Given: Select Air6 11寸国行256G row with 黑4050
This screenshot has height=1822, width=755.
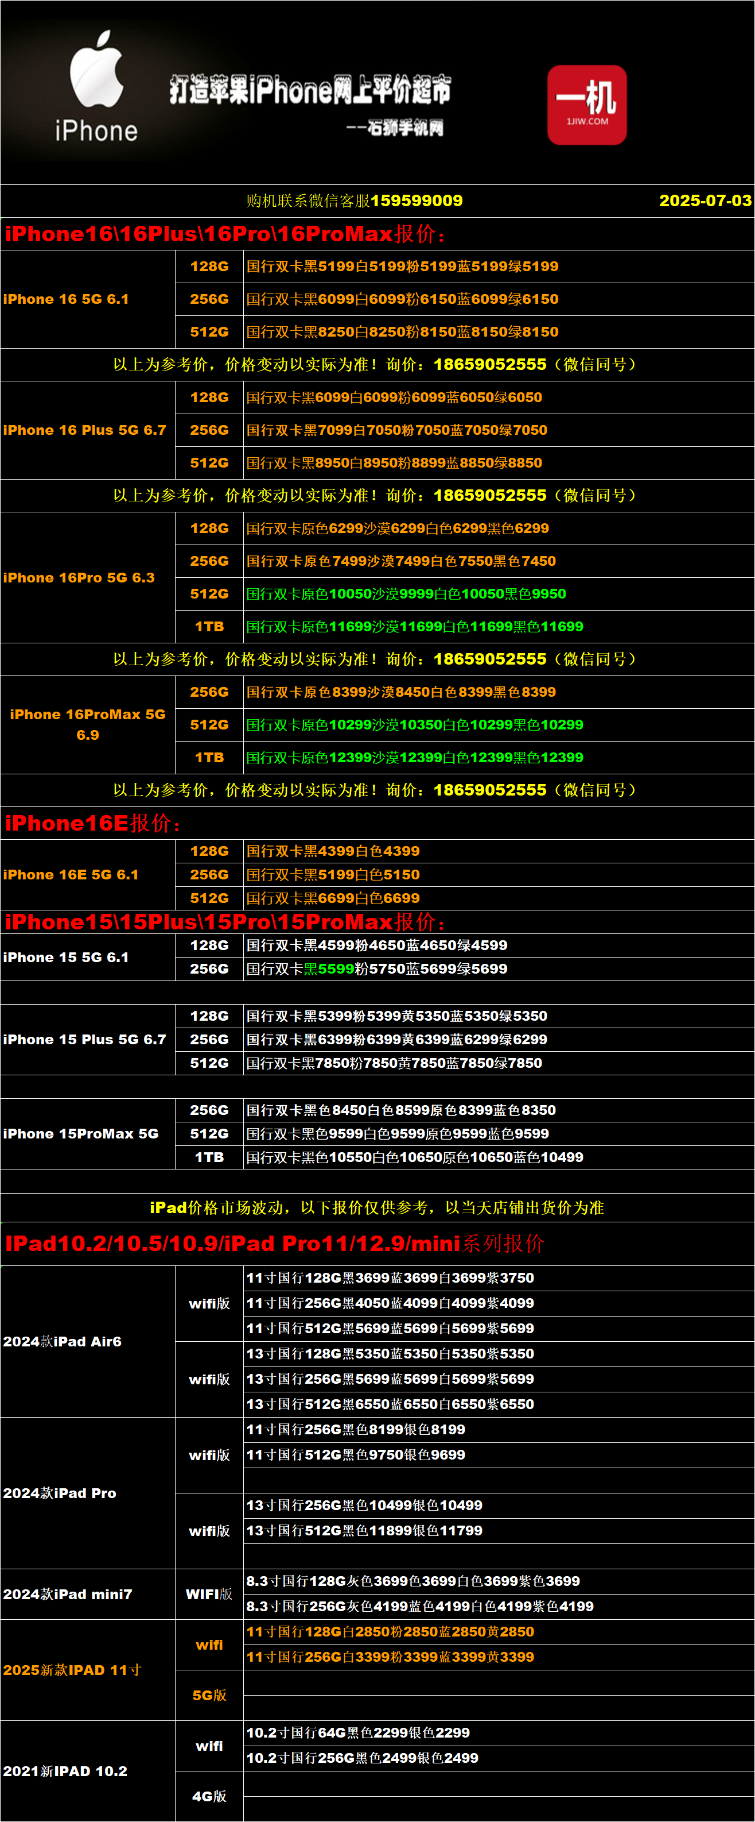Looking at the screenshot, I should click(x=499, y=1303).
